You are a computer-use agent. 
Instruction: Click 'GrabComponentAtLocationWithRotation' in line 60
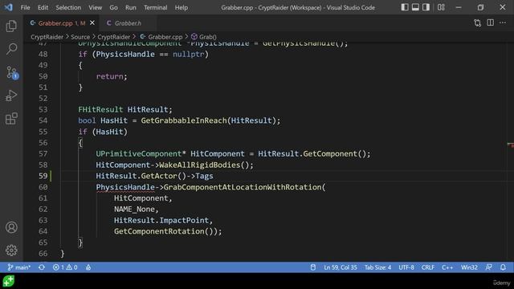point(243,187)
